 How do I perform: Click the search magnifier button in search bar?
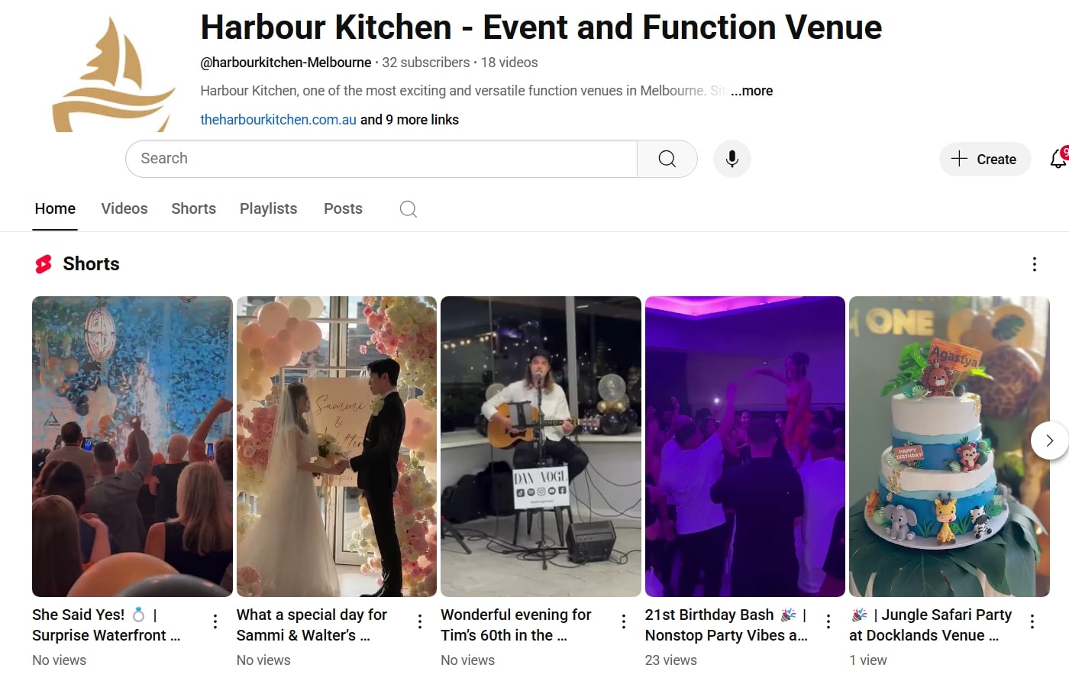point(667,159)
